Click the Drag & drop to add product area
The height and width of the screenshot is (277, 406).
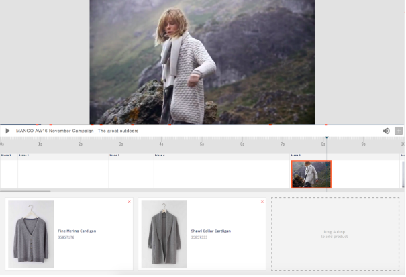pyautogui.click(x=335, y=234)
